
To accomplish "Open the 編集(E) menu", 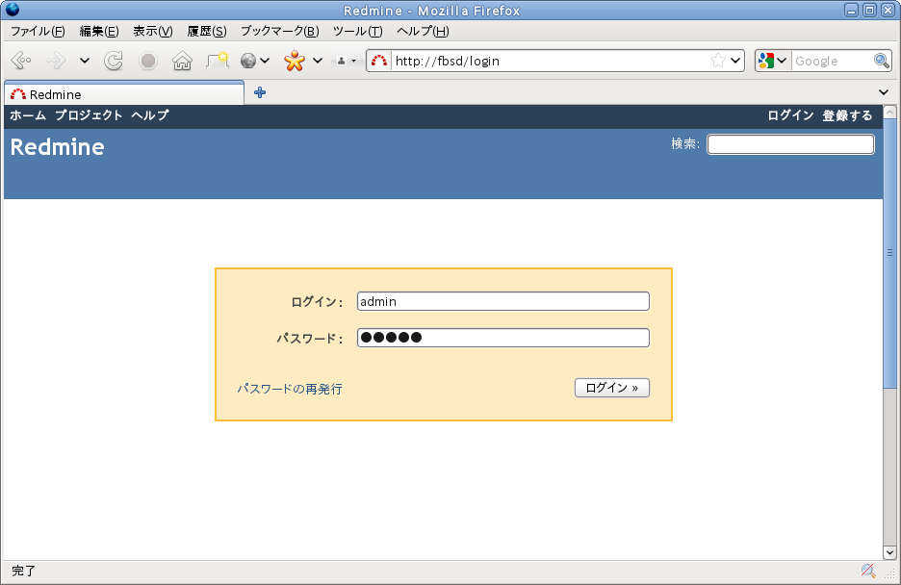I will 99,31.
